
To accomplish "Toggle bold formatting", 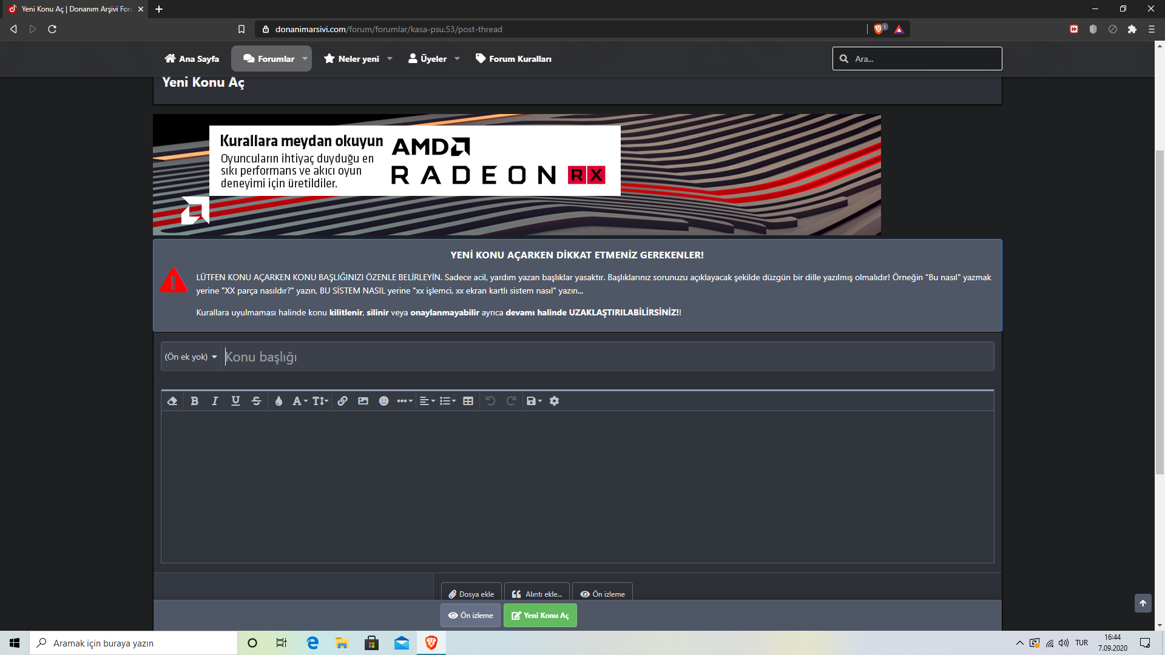I will pos(194,401).
